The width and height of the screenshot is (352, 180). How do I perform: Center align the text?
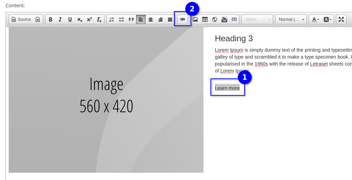coord(151,19)
